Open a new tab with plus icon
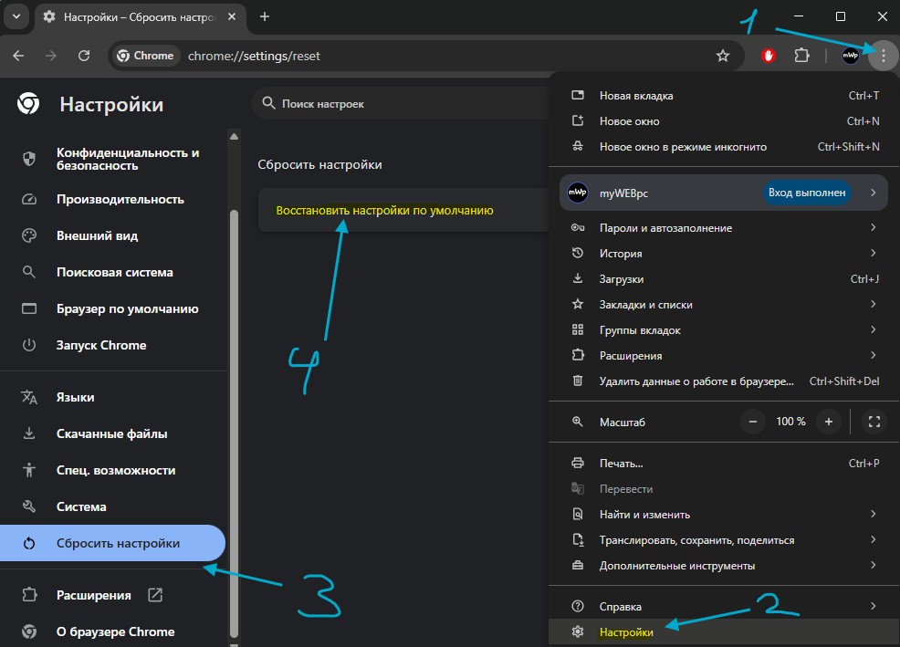 [x=265, y=16]
